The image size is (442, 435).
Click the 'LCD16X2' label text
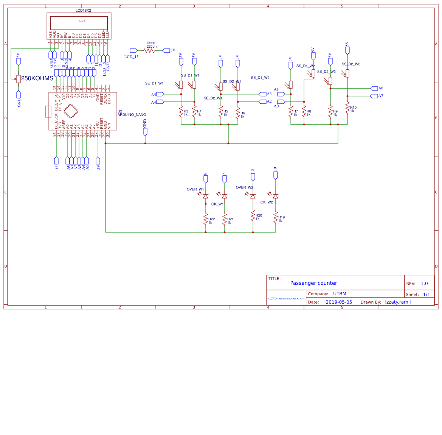tap(83, 11)
